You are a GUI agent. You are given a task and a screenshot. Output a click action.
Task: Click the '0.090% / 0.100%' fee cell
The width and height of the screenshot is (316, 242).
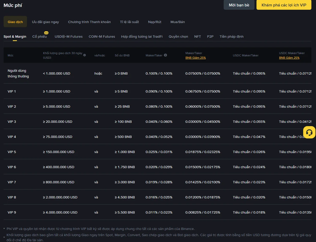coord(159,91)
